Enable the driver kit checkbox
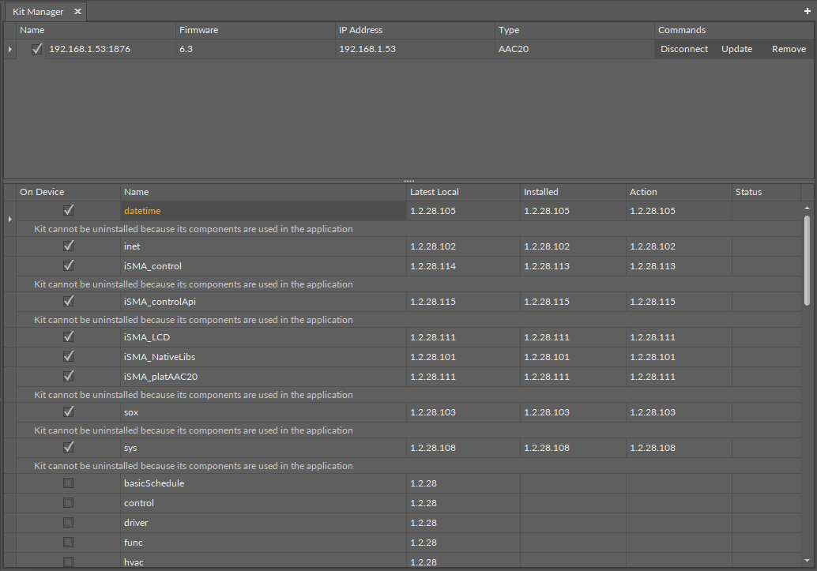The image size is (817, 571). 68,522
